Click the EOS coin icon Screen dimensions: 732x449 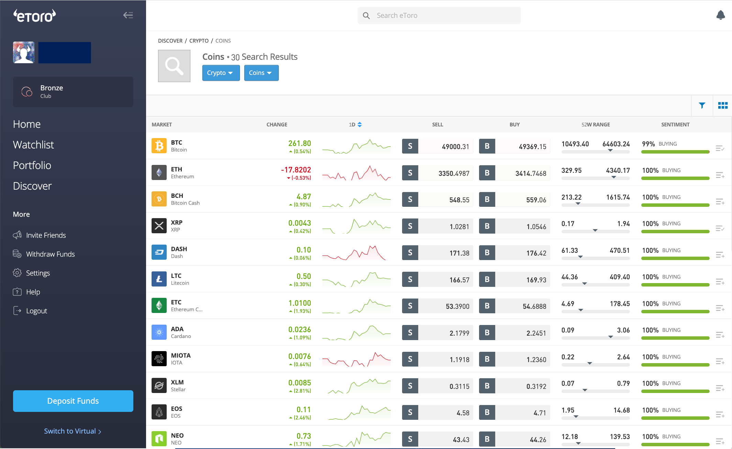tap(159, 412)
